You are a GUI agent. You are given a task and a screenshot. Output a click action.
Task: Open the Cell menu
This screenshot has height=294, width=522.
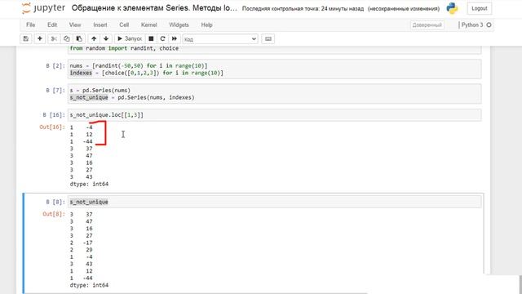coord(124,25)
